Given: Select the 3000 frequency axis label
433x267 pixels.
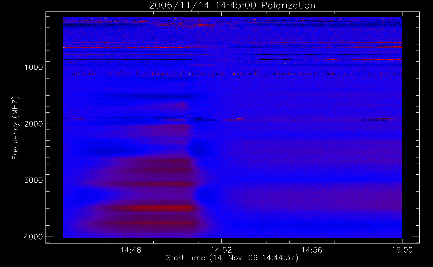Looking at the screenshot, I should (33, 180).
